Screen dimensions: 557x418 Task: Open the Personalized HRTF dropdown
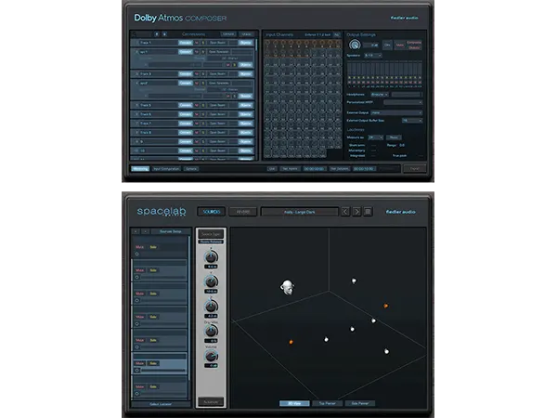(403, 102)
